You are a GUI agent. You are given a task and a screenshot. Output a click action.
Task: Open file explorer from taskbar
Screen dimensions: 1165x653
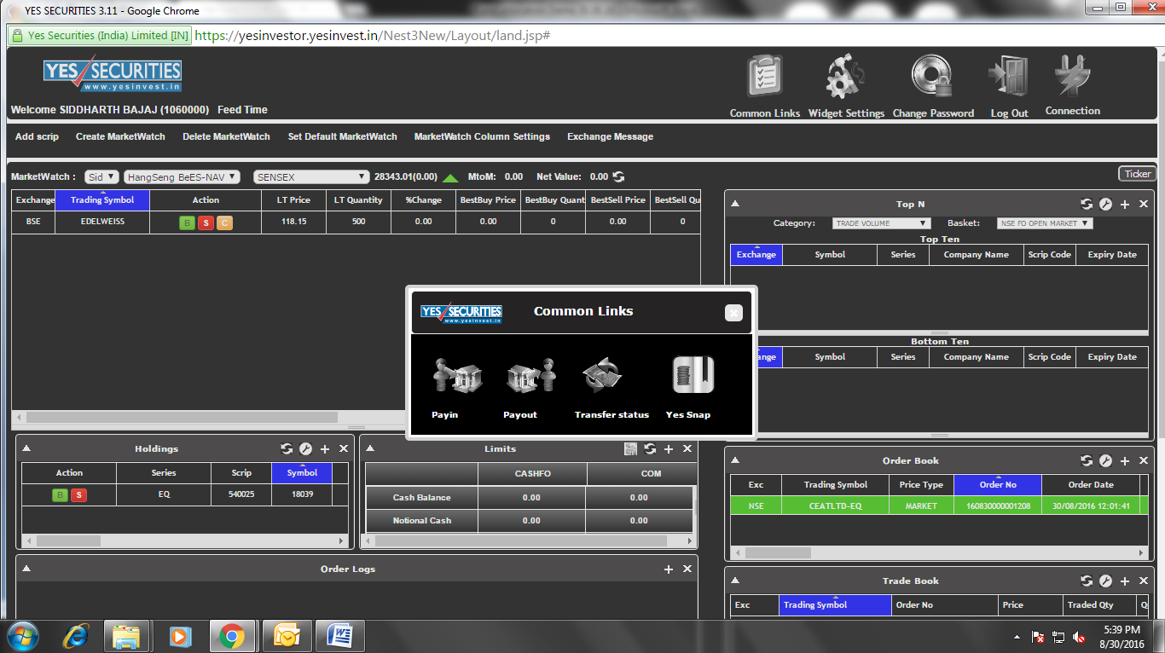(126, 636)
